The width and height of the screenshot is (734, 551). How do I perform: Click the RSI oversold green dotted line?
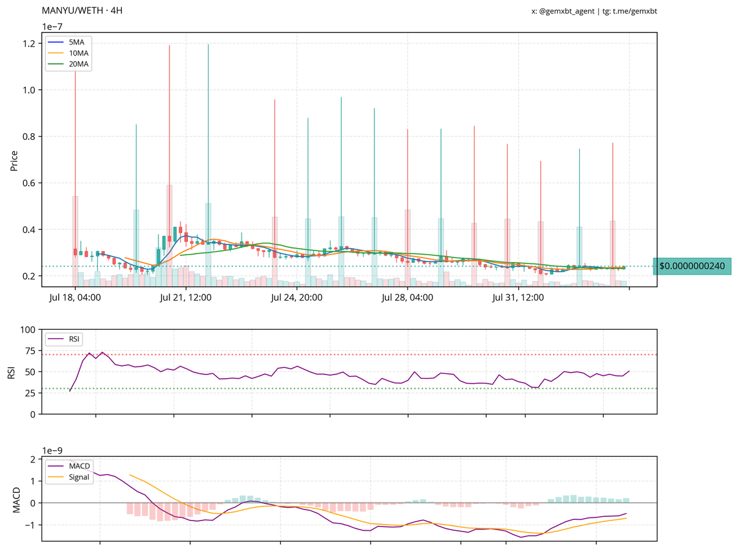tap(349, 389)
